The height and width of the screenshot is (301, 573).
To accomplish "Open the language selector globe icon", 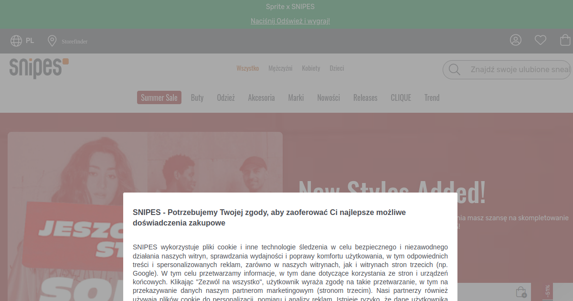I will pyautogui.click(x=16, y=41).
